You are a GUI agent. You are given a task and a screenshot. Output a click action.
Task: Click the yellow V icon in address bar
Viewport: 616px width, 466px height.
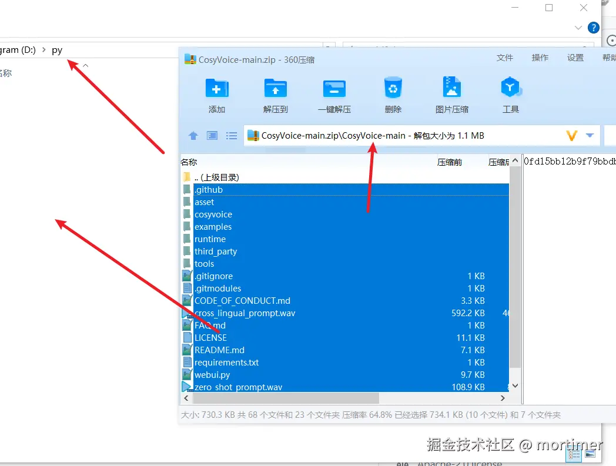[571, 136]
